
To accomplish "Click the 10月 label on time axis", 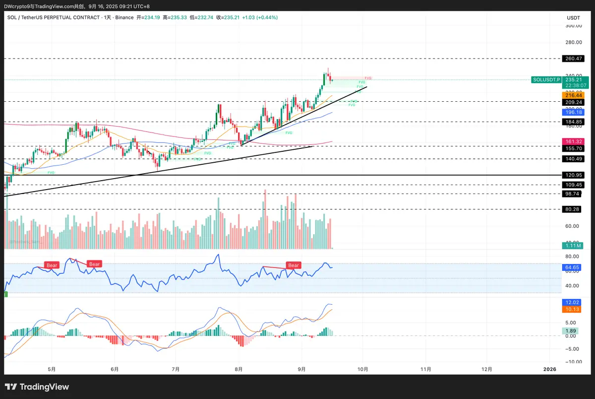I will point(362,369).
